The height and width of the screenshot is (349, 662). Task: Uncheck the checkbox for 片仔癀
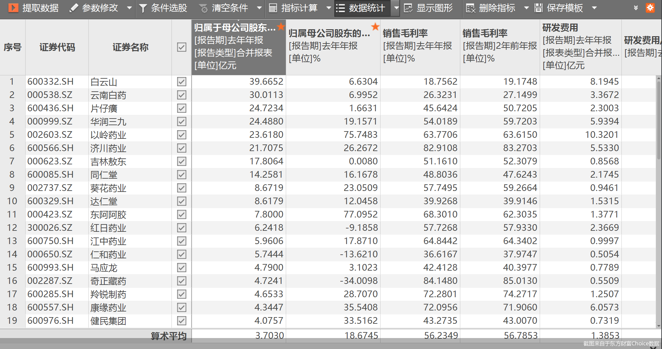(x=181, y=108)
